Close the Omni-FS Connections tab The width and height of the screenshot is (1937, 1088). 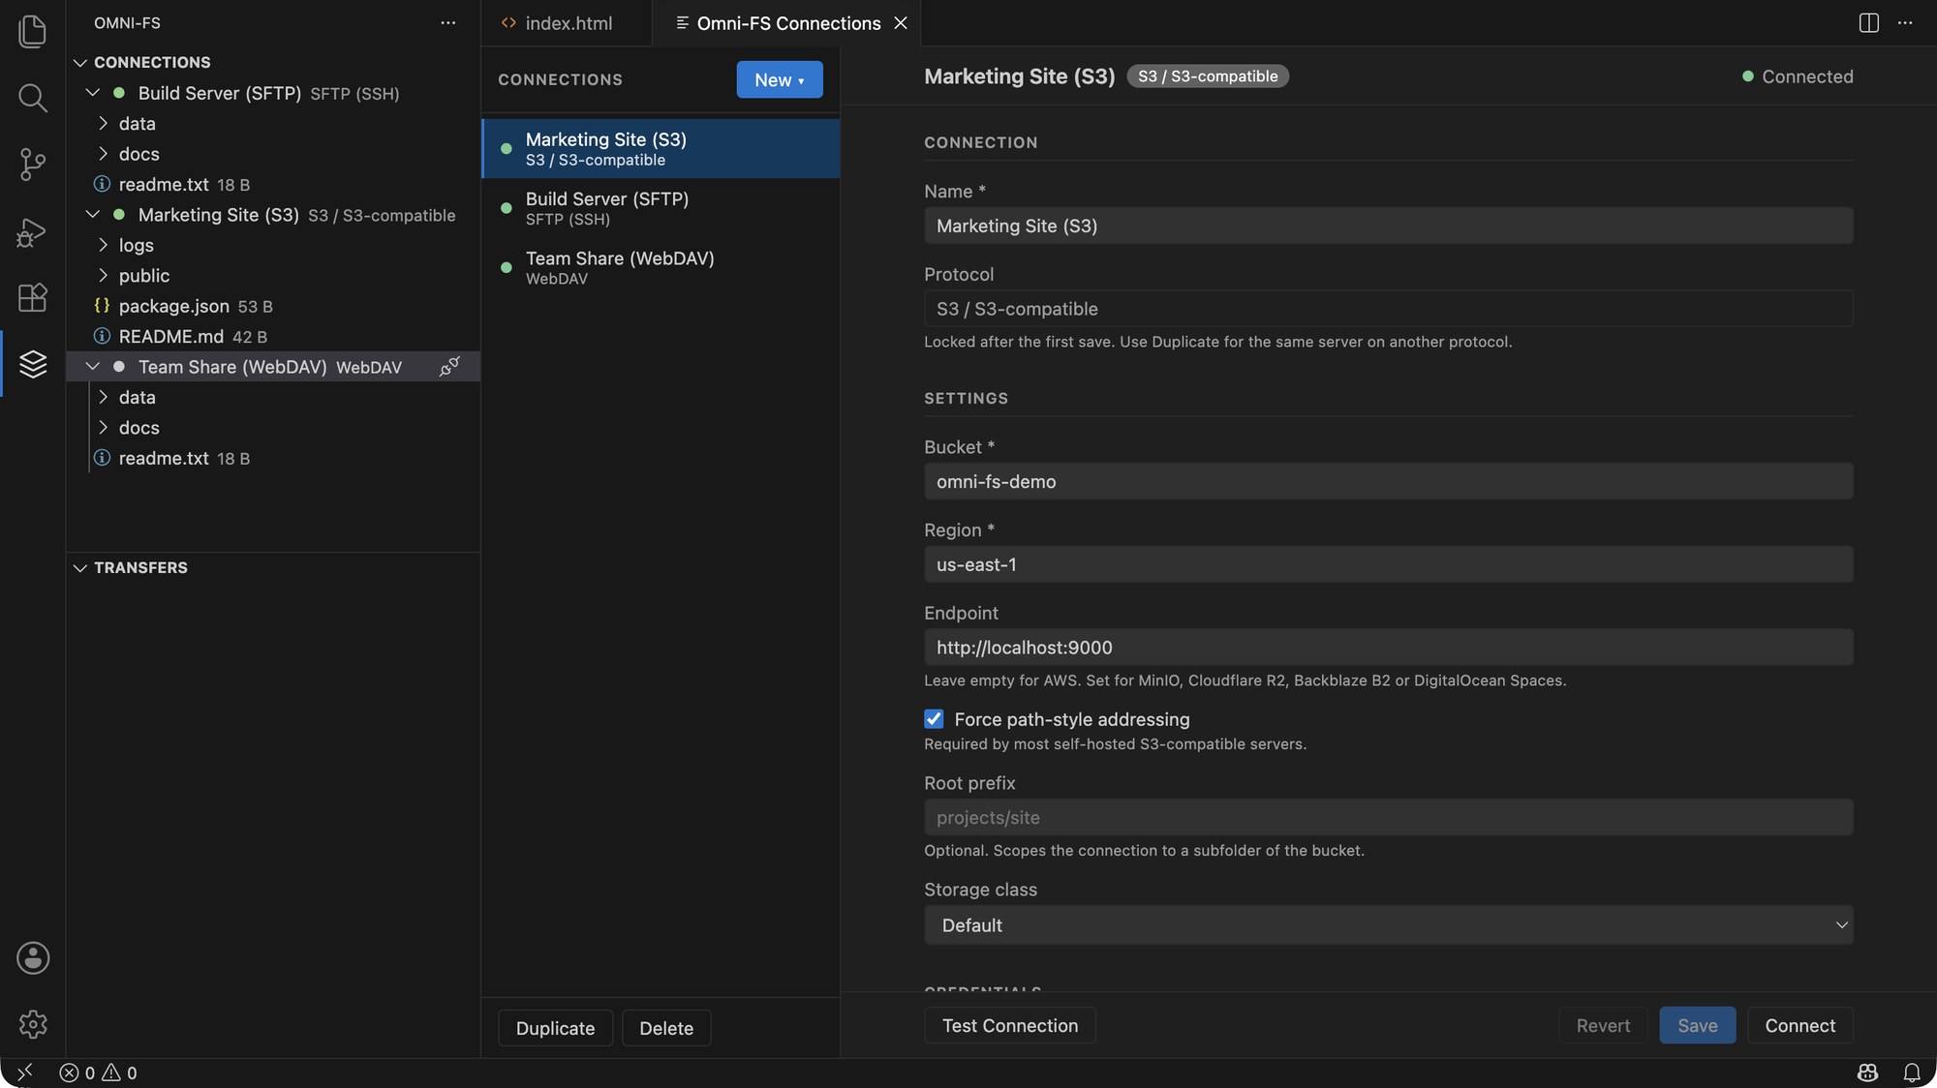point(901,22)
